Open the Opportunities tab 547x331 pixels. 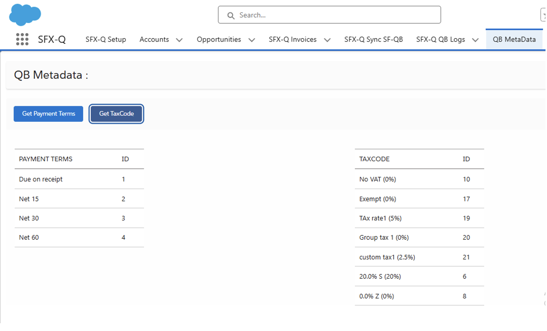point(219,39)
